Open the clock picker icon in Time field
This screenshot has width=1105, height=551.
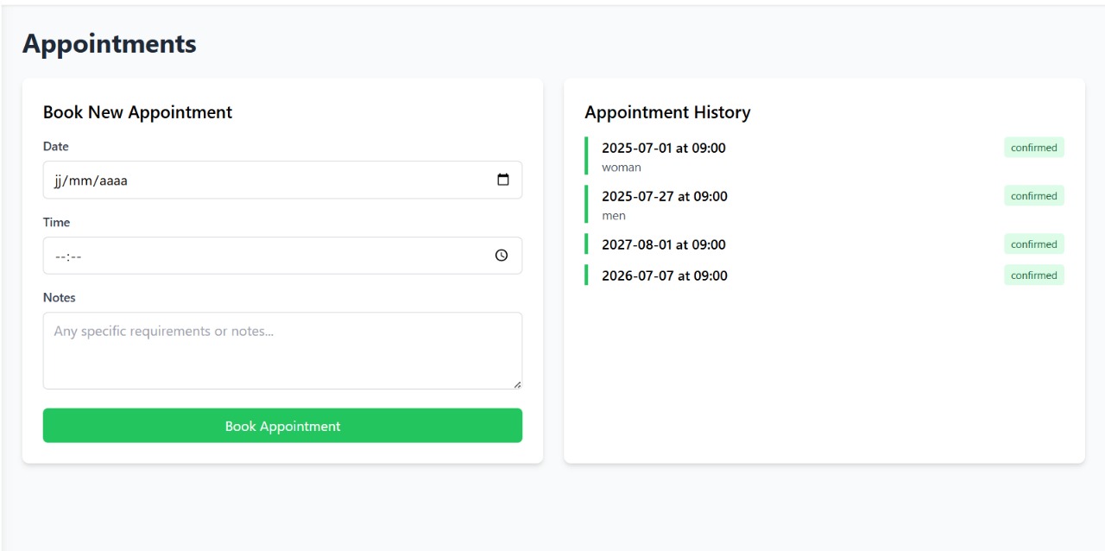(502, 256)
